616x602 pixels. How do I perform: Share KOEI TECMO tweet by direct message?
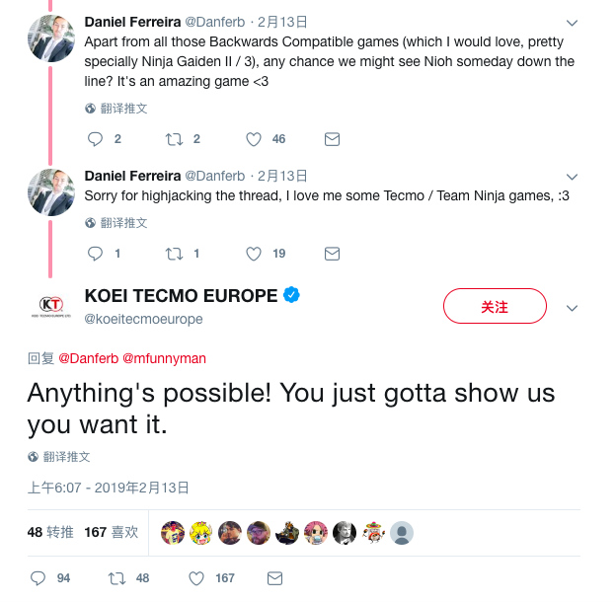tap(275, 577)
